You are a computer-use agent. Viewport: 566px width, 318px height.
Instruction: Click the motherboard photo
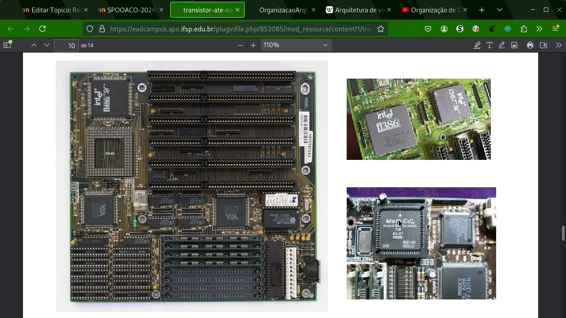[x=192, y=186]
